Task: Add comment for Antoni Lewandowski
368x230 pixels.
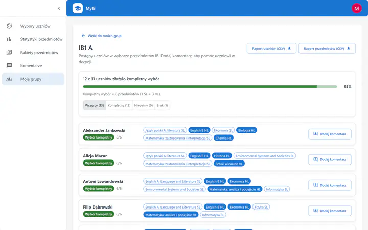Action: [x=330, y=185]
